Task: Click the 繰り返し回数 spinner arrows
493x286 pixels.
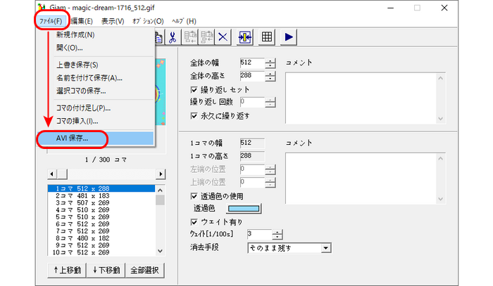Action: (x=270, y=102)
